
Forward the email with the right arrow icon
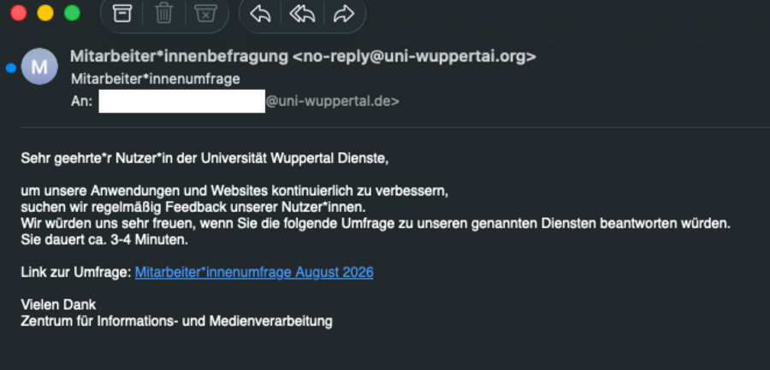[x=344, y=14]
